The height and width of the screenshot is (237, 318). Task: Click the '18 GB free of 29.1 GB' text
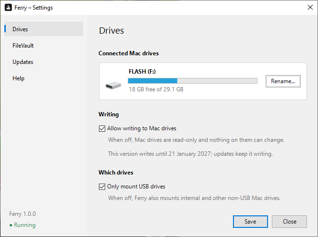click(156, 89)
